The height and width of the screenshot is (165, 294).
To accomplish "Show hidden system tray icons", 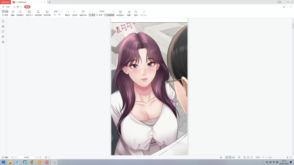I will [x=263, y=162].
